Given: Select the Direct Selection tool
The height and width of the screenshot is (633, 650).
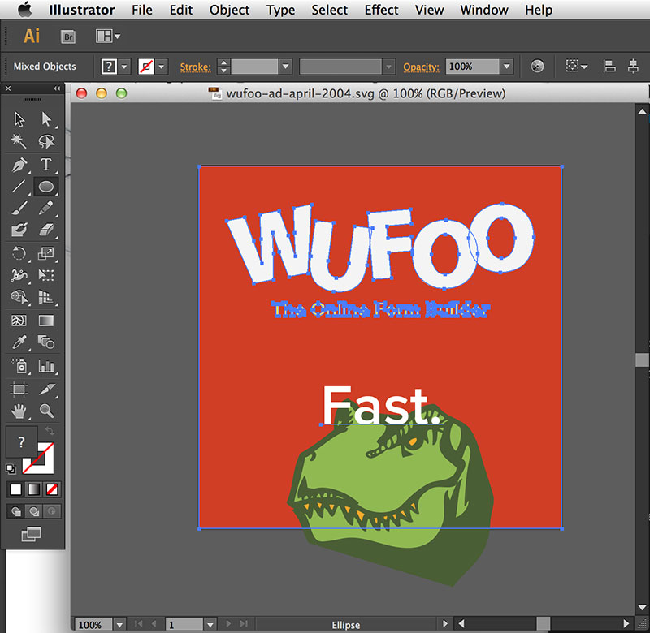Looking at the screenshot, I should click(46, 119).
